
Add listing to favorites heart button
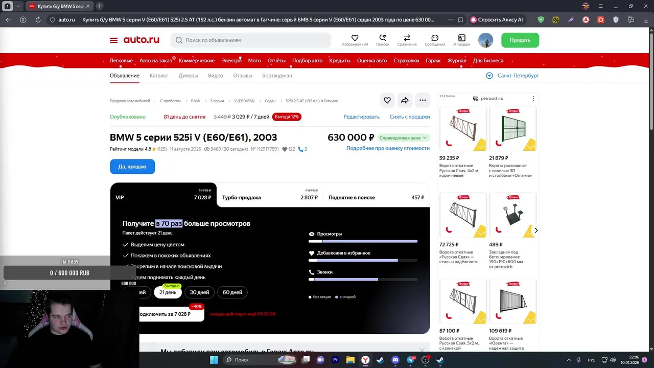tap(387, 100)
